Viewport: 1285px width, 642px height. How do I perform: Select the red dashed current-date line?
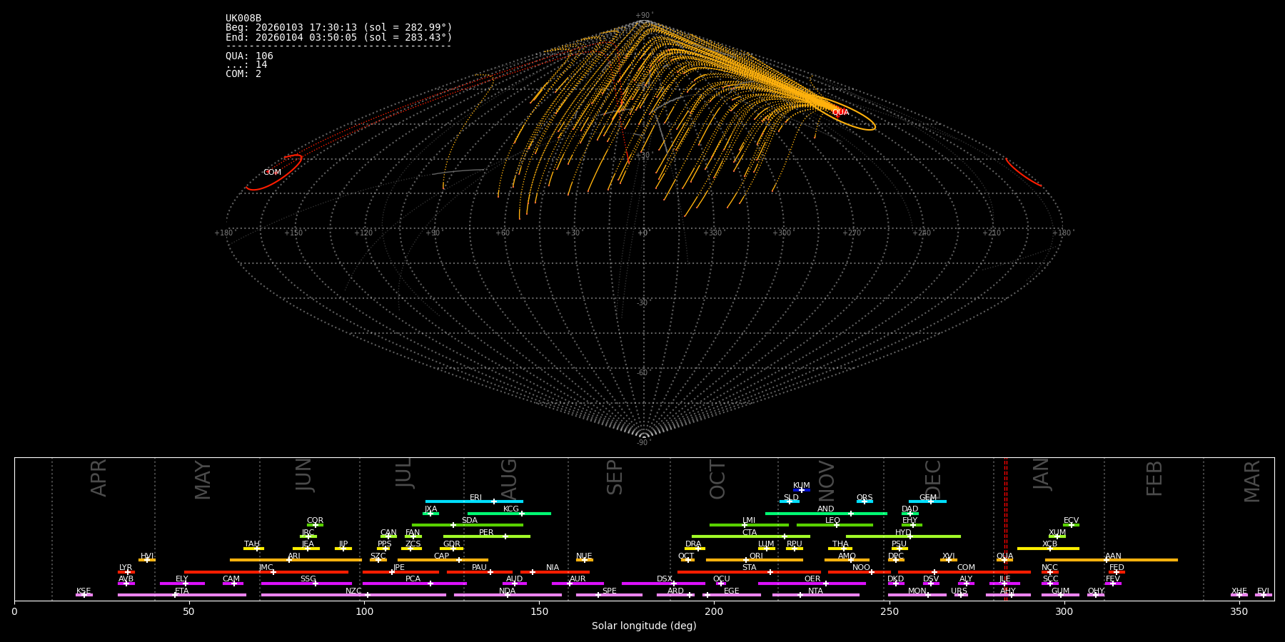1006,528
